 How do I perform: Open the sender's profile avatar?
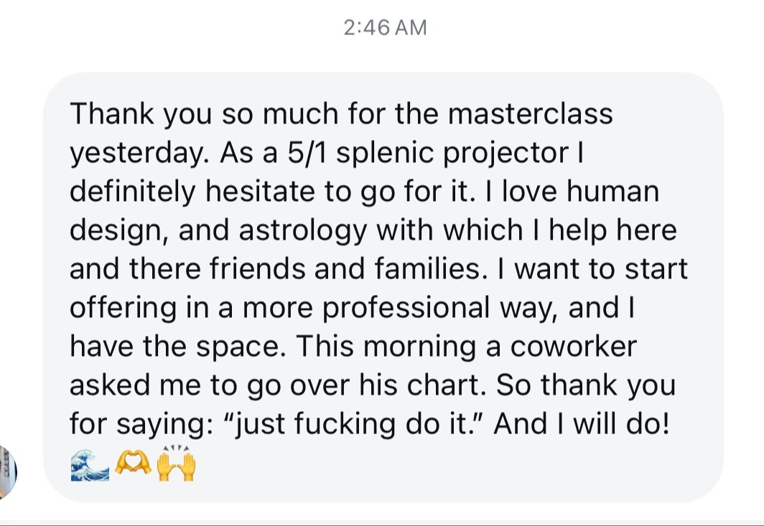7,472
